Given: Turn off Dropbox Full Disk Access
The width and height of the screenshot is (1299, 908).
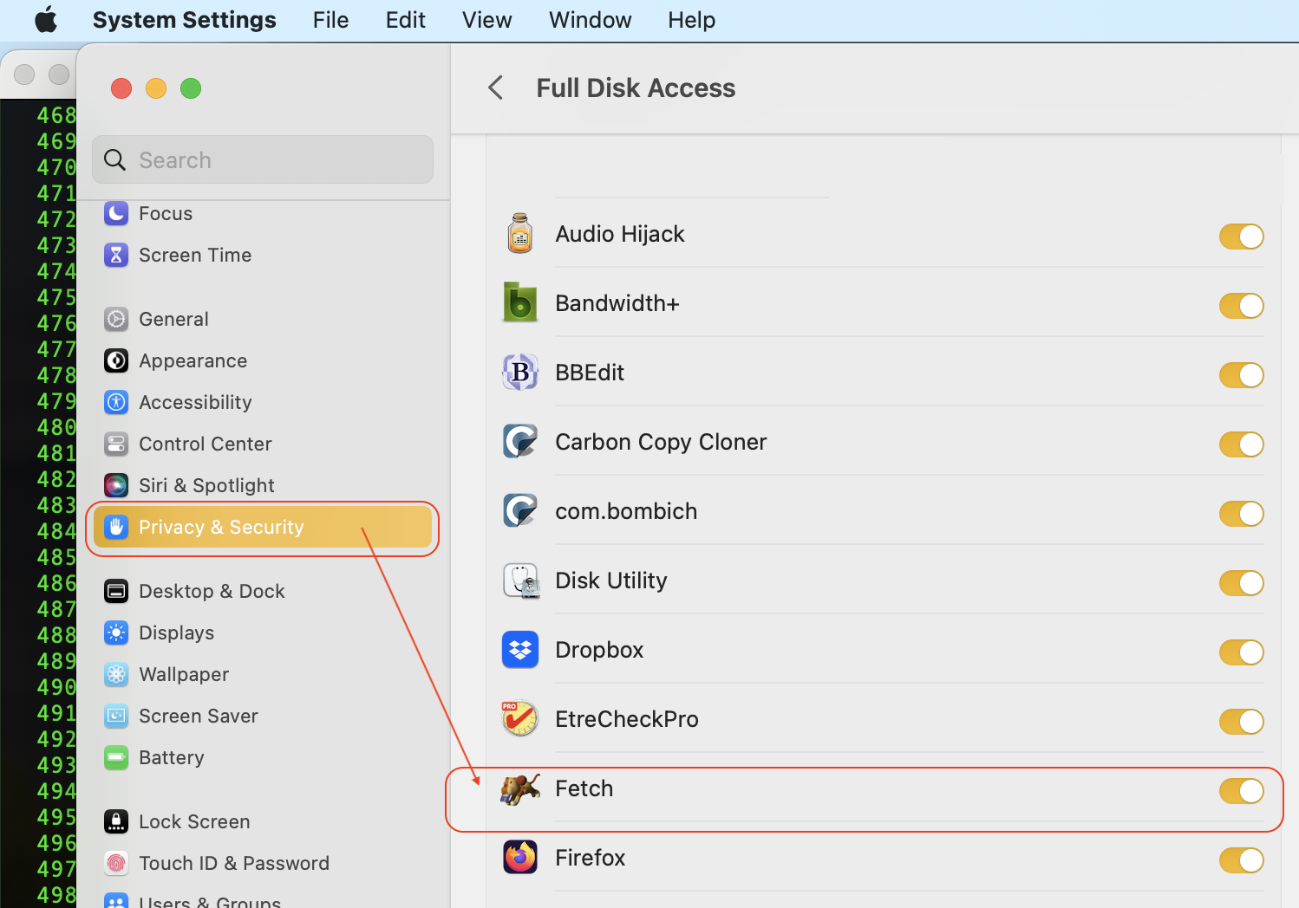Looking at the screenshot, I should click(x=1242, y=652).
